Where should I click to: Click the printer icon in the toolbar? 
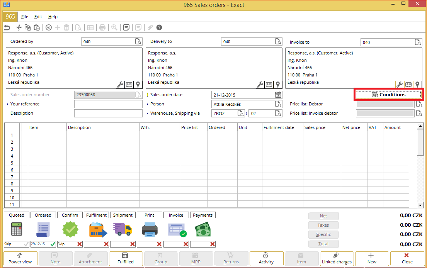click(102, 27)
